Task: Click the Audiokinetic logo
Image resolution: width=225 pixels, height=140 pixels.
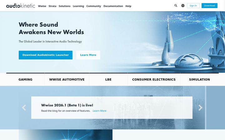Action: click(x=21, y=6)
